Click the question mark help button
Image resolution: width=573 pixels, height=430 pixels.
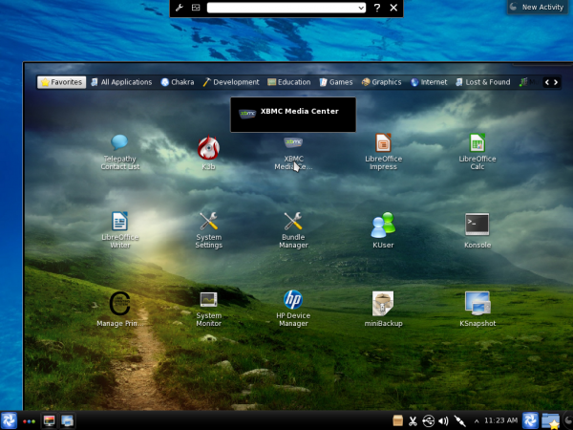377,8
